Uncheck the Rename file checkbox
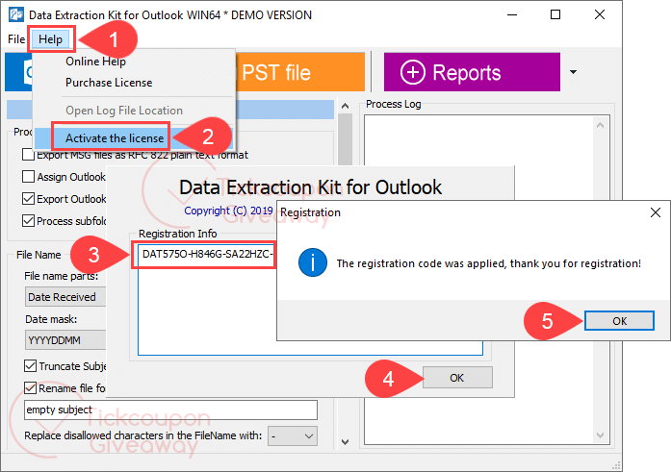This screenshot has height=472, width=671. (x=30, y=387)
